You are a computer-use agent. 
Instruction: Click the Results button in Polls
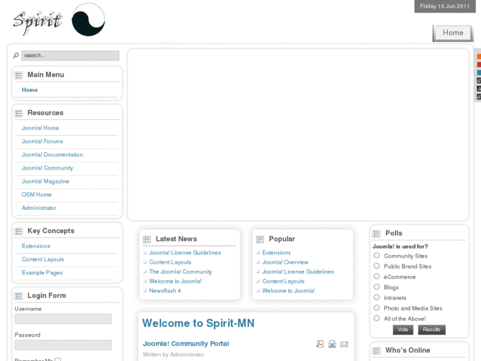point(431,330)
